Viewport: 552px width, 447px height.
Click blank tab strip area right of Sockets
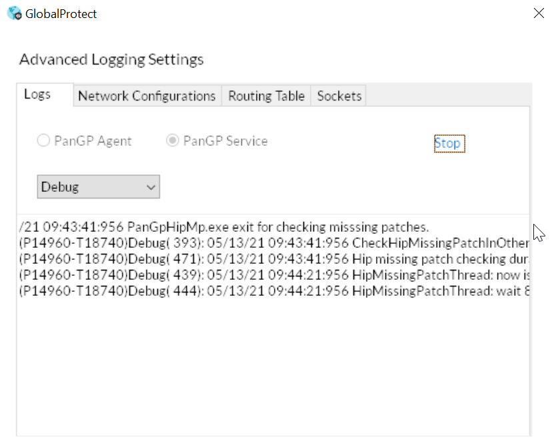pos(447,96)
